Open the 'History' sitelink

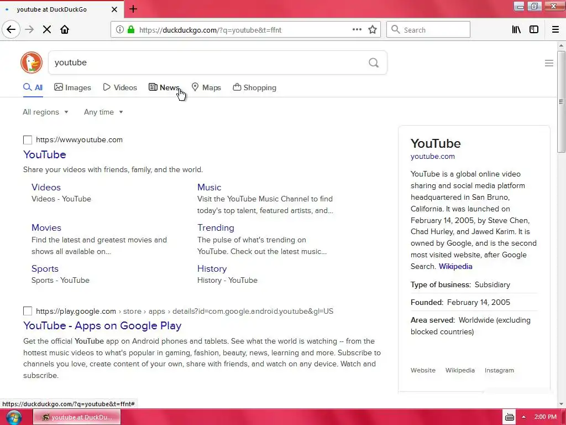(212, 268)
